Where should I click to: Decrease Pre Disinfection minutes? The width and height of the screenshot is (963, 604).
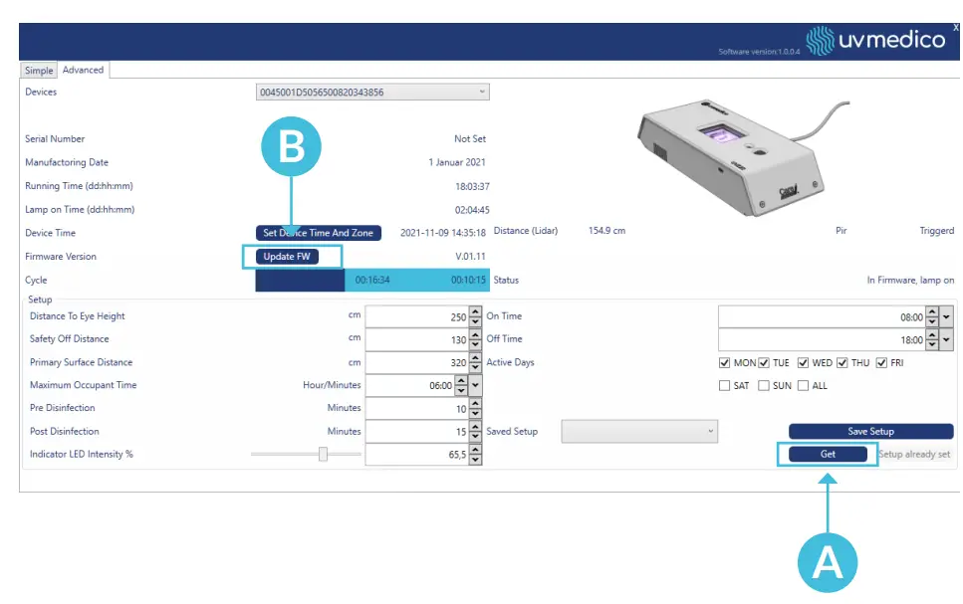pos(475,414)
